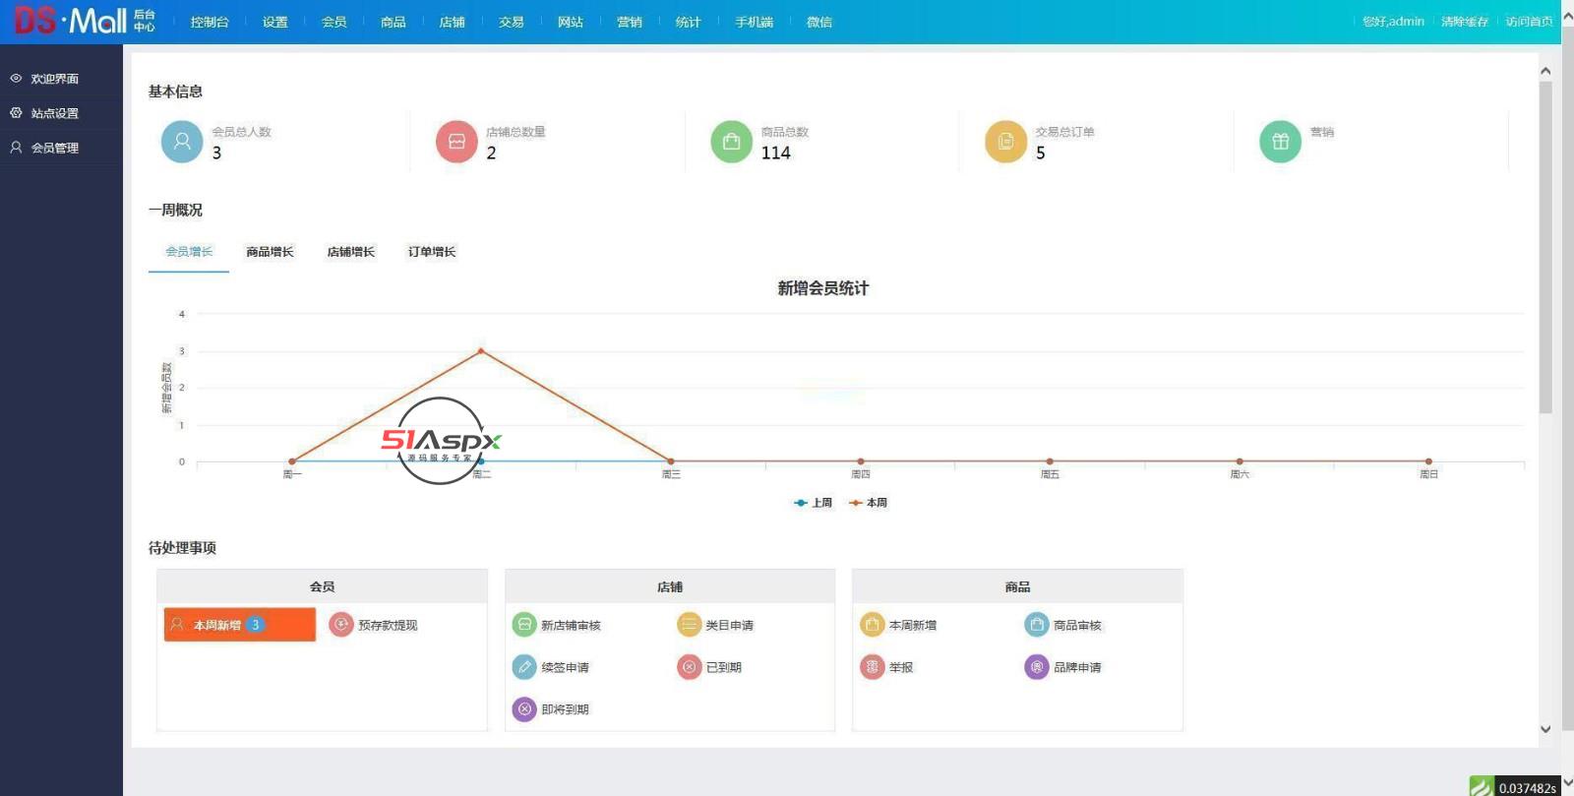Toggle the 上周 legend series
Image resolution: width=1574 pixels, height=796 pixels.
pyautogui.click(x=813, y=502)
